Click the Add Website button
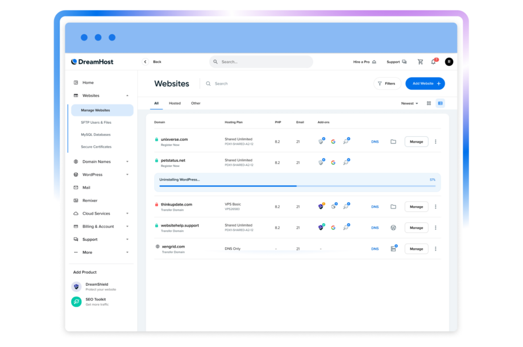The height and width of the screenshot is (347, 523). [x=425, y=83]
